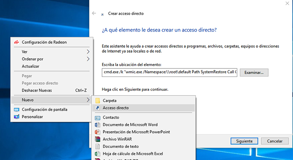Screen dimensions: 293x160
Task: Click the Cancelar button
Action: click(275, 141)
